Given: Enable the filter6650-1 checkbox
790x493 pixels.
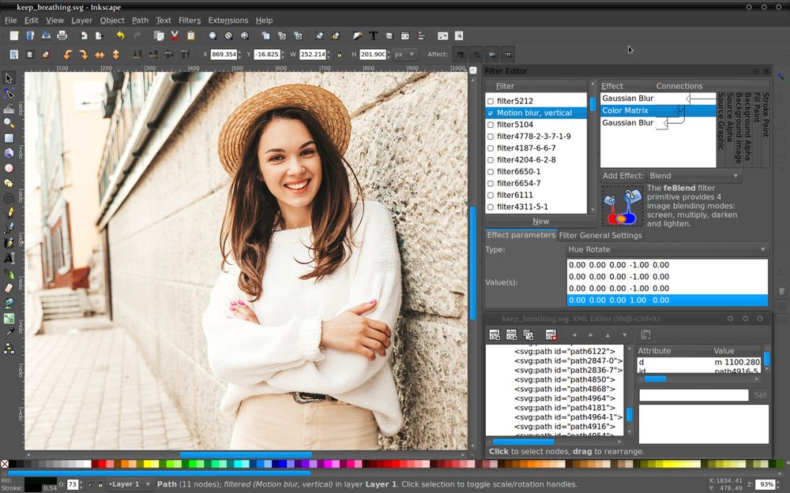Looking at the screenshot, I should pos(491,172).
